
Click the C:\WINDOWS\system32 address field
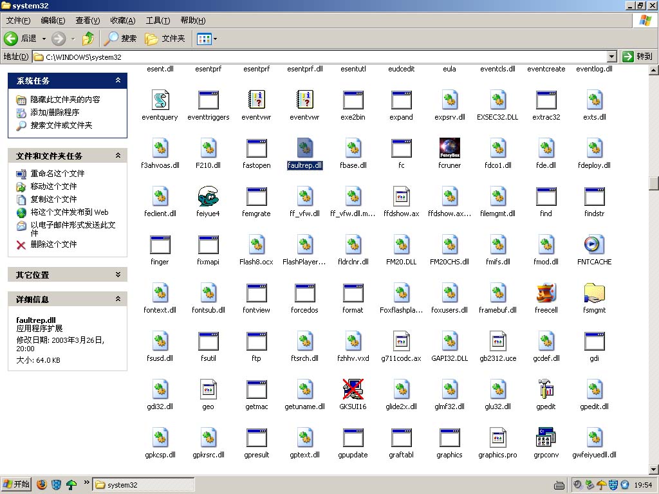(322, 57)
